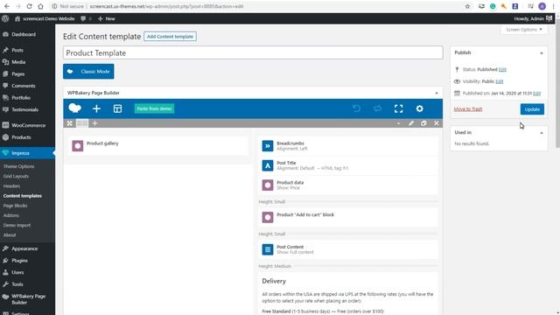Edit the Published on date link
Image resolution: width=560 pixels, height=315 pixels.
[x=536, y=94]
